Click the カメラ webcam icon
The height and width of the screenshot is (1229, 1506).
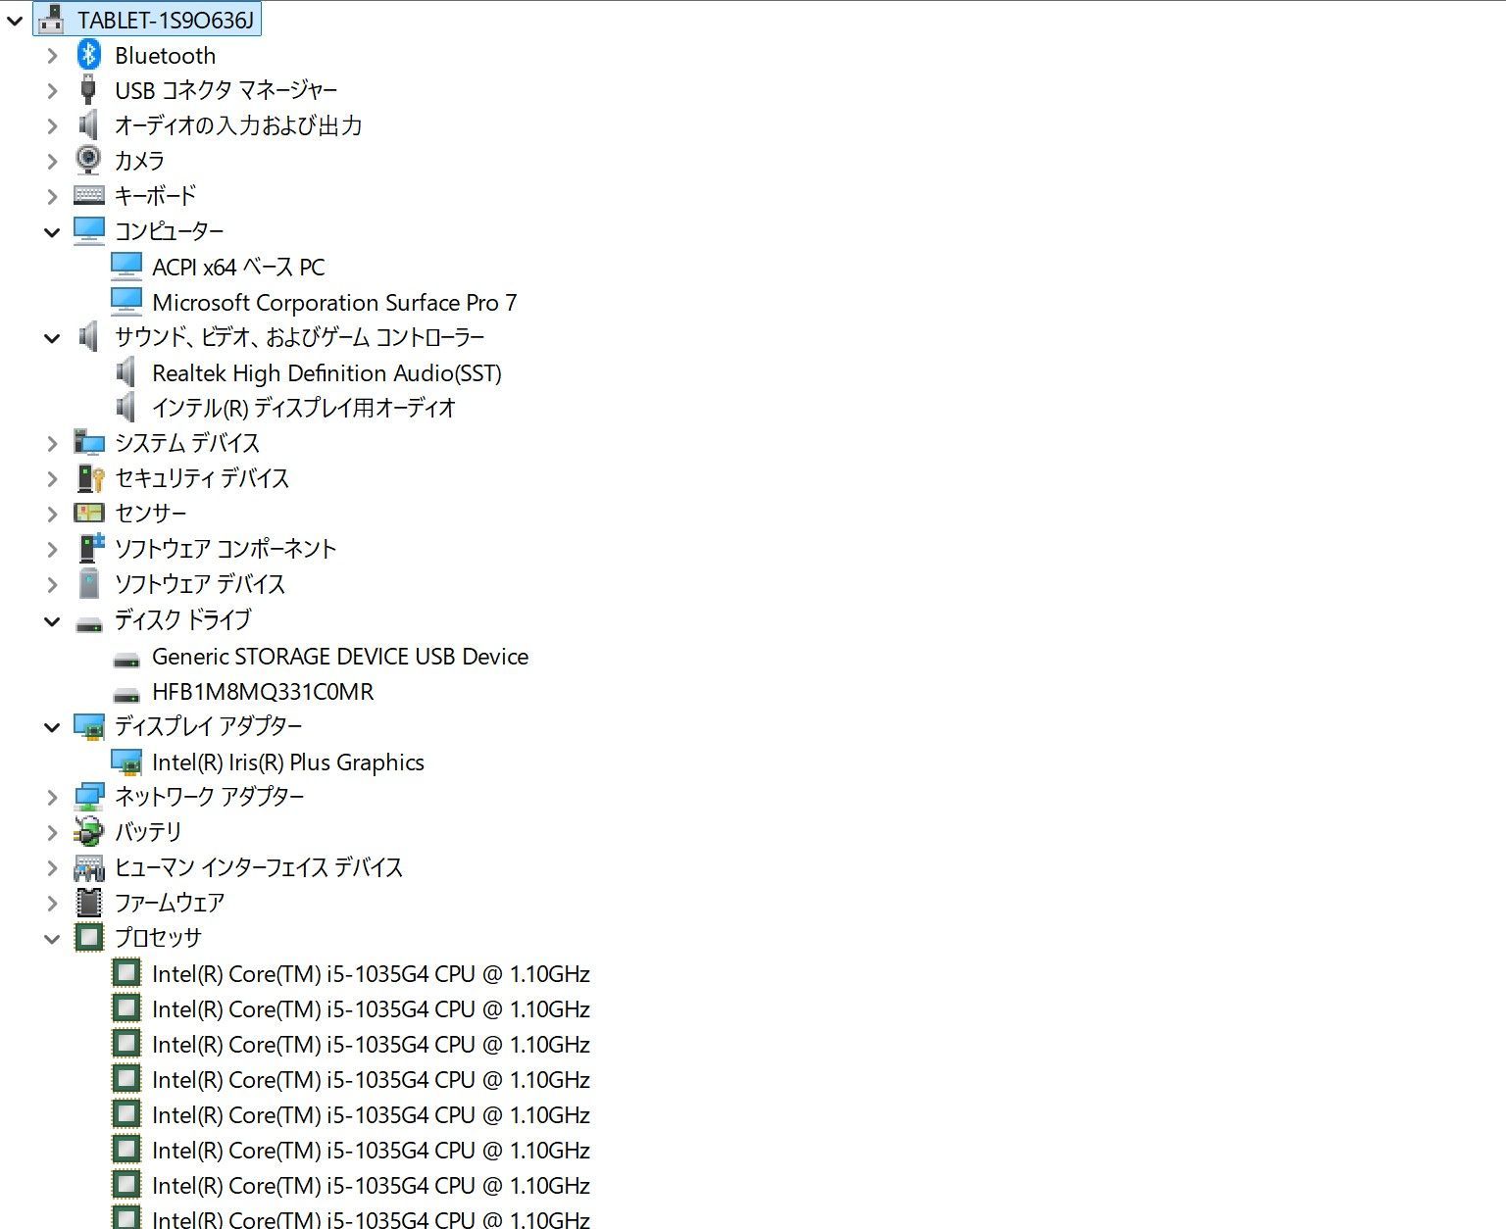[88, 160]
